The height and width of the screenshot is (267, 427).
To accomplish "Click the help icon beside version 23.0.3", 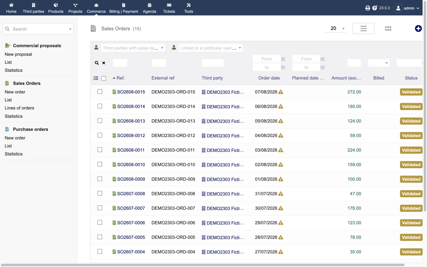I will click(x=375, y=8).
